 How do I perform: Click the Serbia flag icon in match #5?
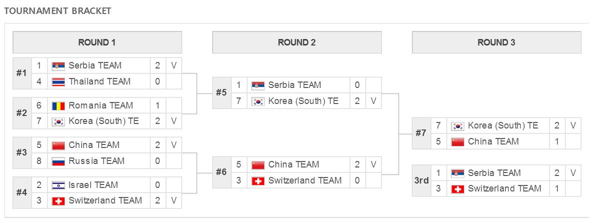(258, 85)
